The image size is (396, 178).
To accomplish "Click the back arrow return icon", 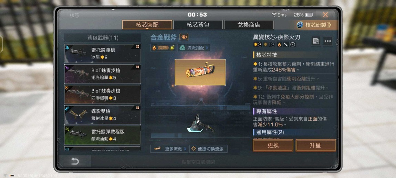I will (x=75, y=161).
